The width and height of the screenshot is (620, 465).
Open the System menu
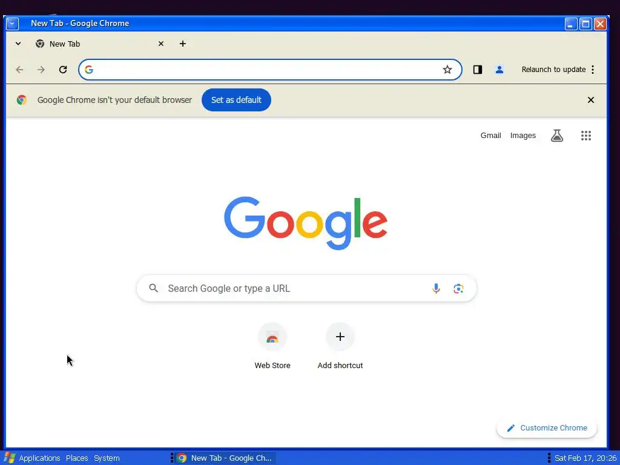pyautogui.click(x=107, y=458)
